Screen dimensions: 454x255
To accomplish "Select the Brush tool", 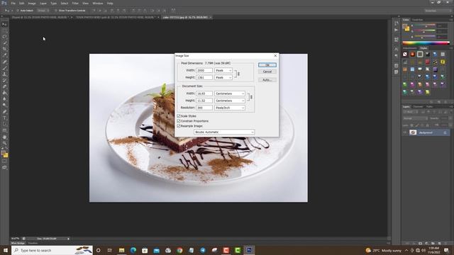I will 4,68.
